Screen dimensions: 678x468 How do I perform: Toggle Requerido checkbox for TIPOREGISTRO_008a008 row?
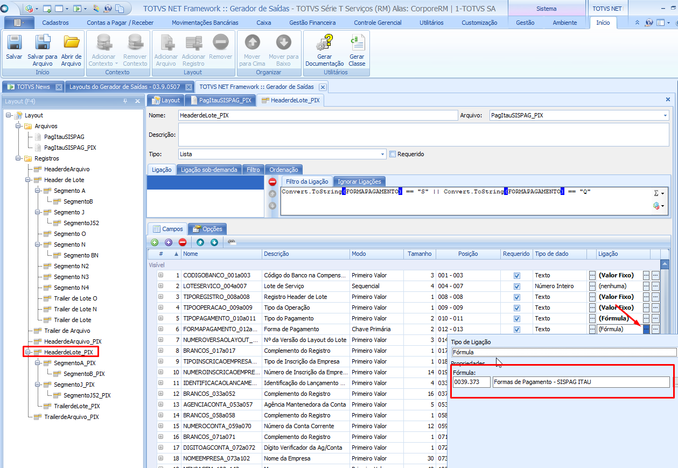click(x=517, y=297)
